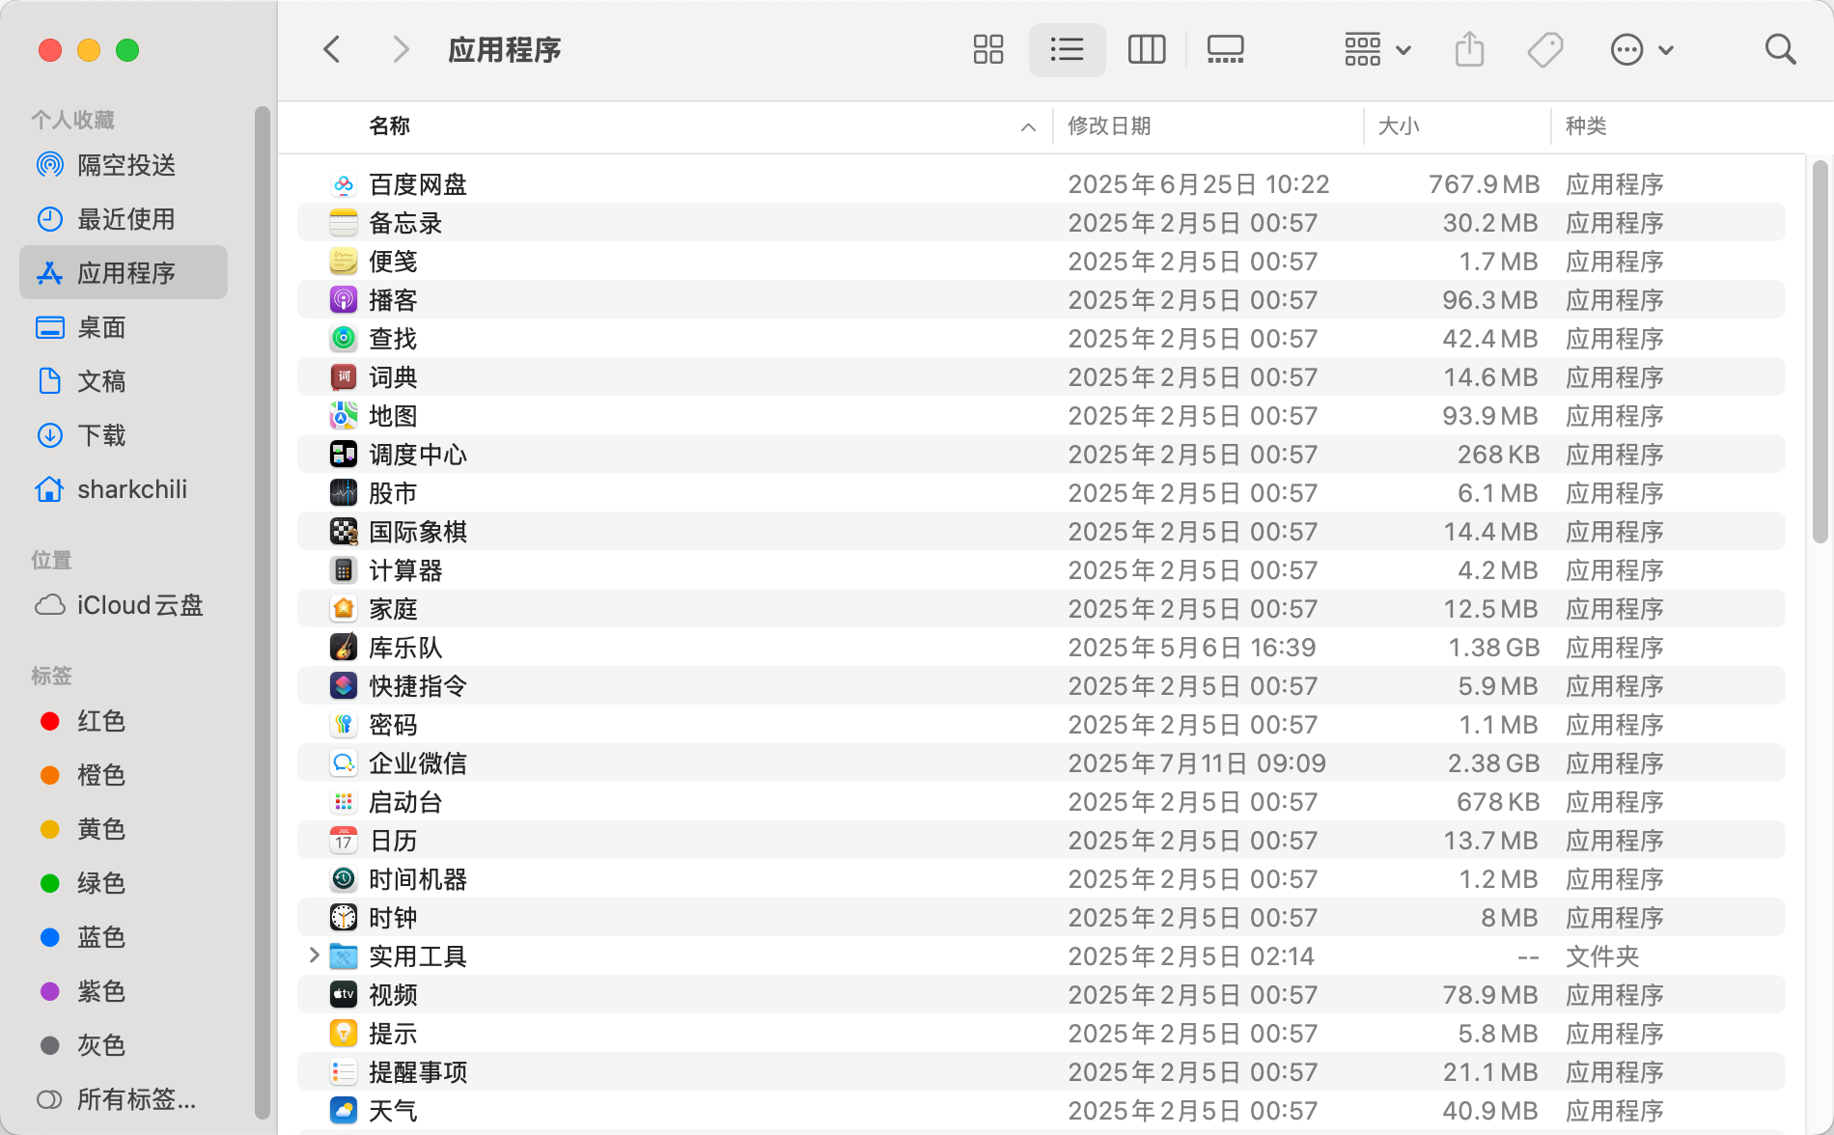1834x1135 pixels.
Task: Open the grouping options dropdown
Action: pos(1377,49)
